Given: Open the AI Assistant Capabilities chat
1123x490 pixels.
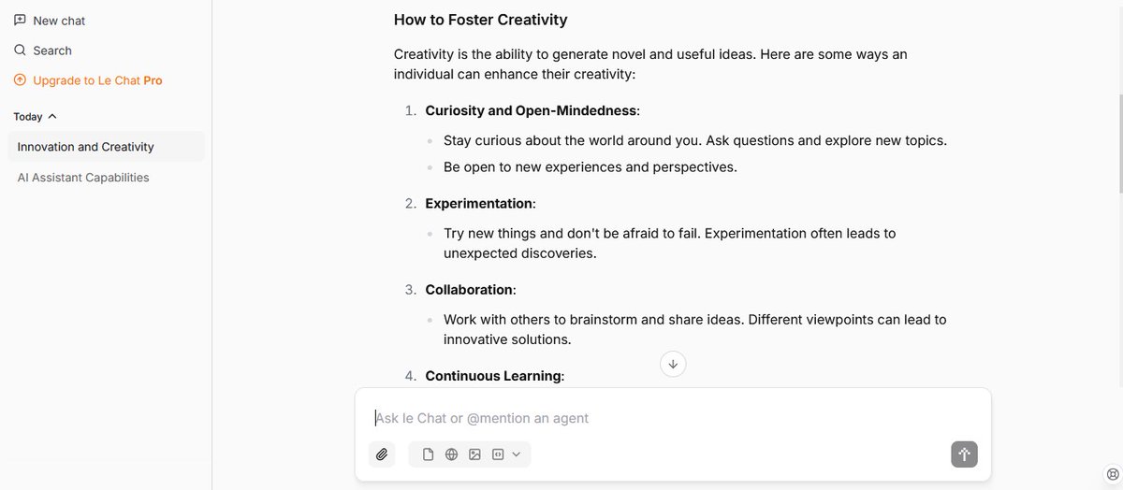Looking at the screenshot, I should tap(106, 178).
